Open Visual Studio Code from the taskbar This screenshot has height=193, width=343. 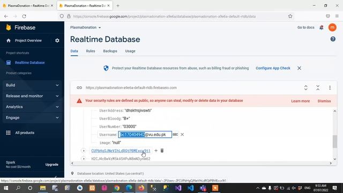[191, 188]
